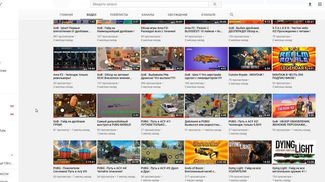Open 'Cuisine Royale : МОНТАЖ !' title
This screenshot has width=325, height=182.
[246, 75]
